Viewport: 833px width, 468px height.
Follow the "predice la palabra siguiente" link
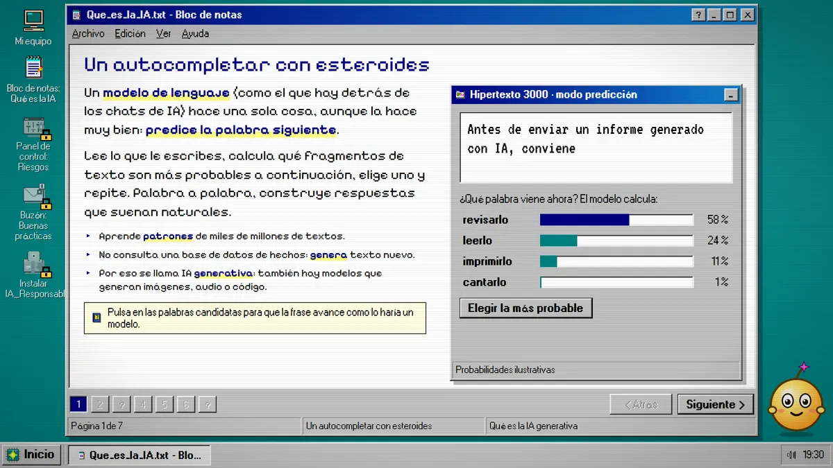(241, 130)
